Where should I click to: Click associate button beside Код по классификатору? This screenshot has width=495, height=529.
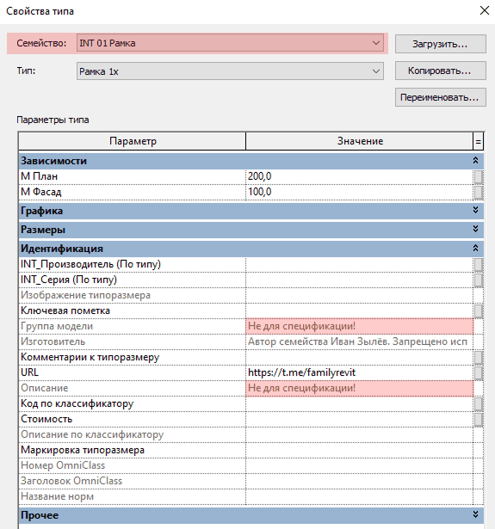(478, 403)
